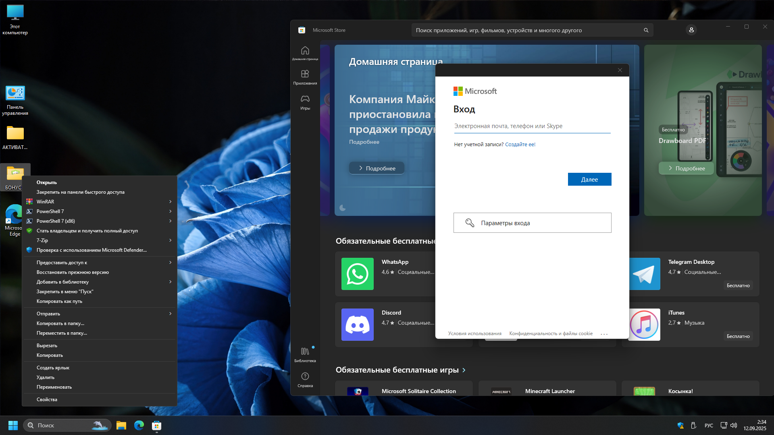Viewport: 774px width, 435px height.
Task: Click 'Условия использования' link
Action: point(474,333)
